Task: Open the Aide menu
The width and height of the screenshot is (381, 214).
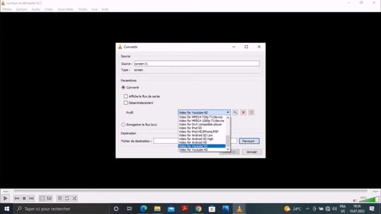Action: 105,10
